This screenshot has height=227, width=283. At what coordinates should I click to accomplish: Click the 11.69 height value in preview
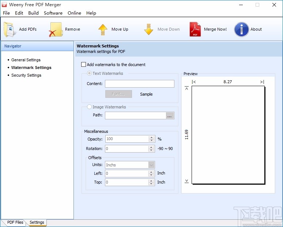[186, 135]
